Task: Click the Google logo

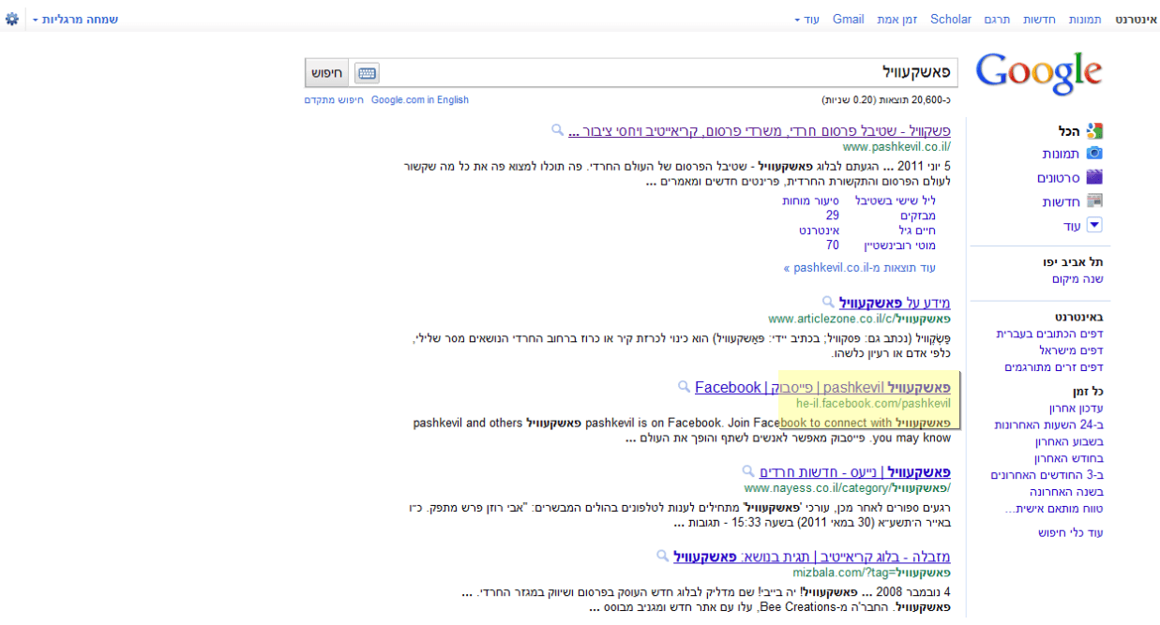Action: (x=1038, y=74)
